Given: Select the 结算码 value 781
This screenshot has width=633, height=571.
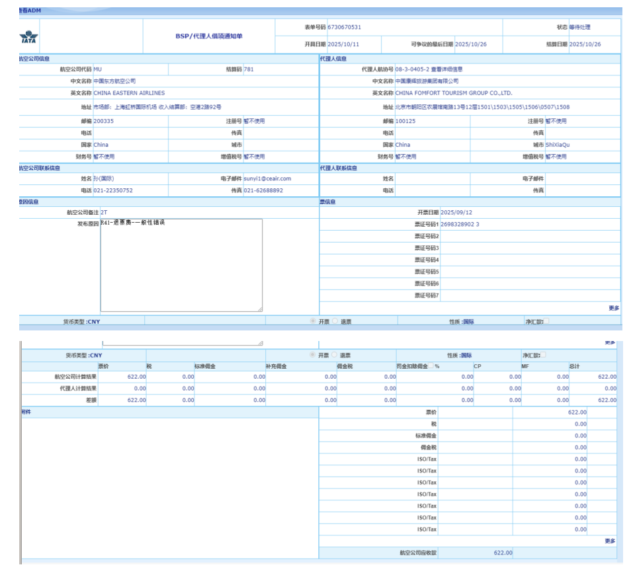Looking at the screenshot, I should click(249, 69).
